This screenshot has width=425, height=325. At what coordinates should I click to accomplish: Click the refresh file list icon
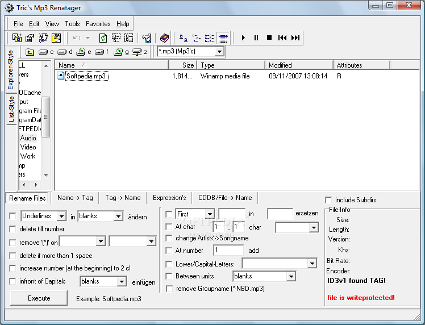103,38
